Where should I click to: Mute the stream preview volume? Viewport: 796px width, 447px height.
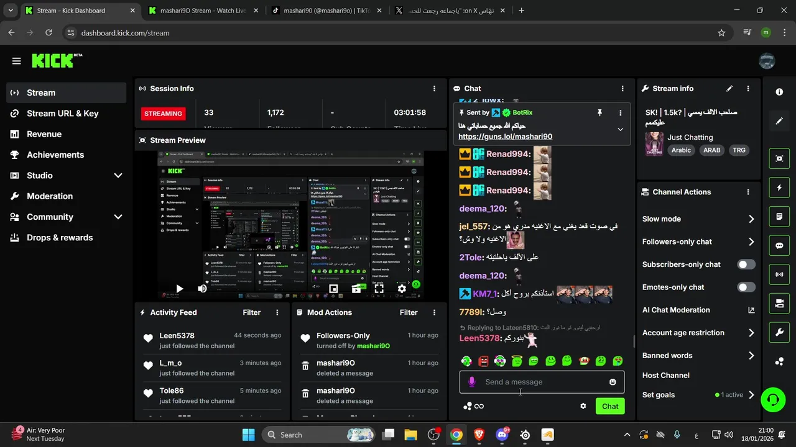[202, 289]
